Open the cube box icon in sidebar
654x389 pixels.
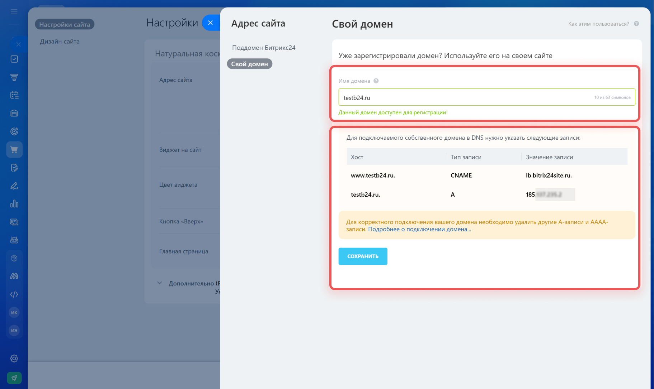(x=14, y=258)
